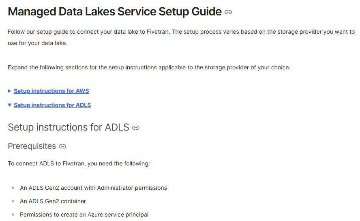Click the bullet before Permissions to create item
Screen dimensions: 360x221
click(13, 215)
